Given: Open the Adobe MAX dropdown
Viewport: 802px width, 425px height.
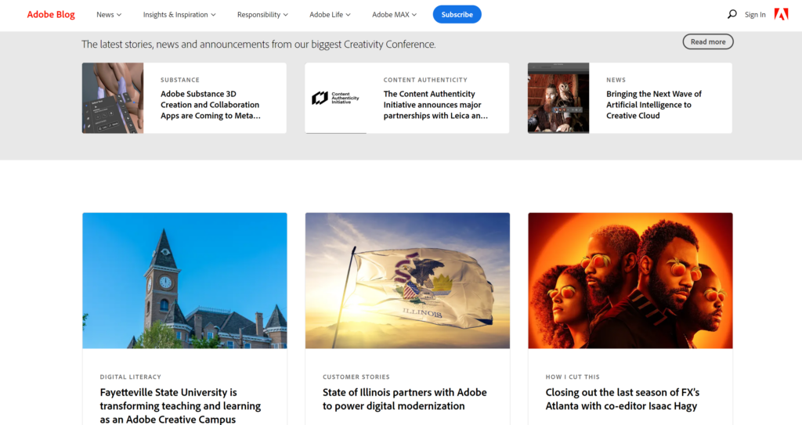Looking at the screenshot, I should [395, 14].
